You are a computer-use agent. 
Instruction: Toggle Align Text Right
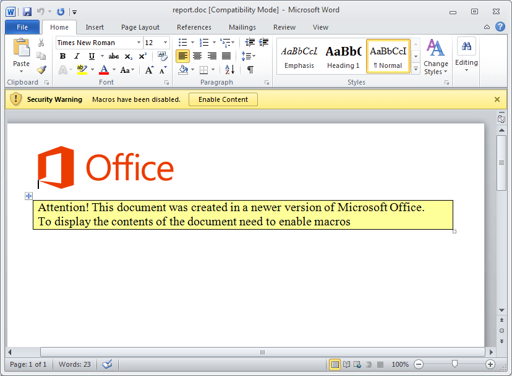coord(212,56)
